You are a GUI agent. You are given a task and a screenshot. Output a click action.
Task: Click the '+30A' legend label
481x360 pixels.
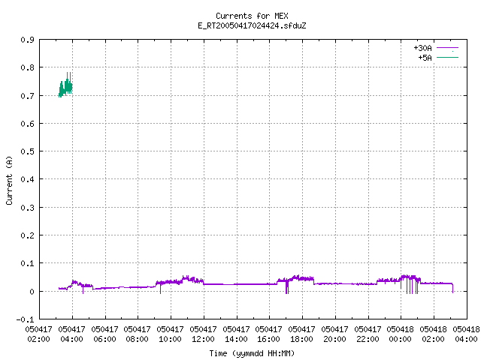(422, 48)
